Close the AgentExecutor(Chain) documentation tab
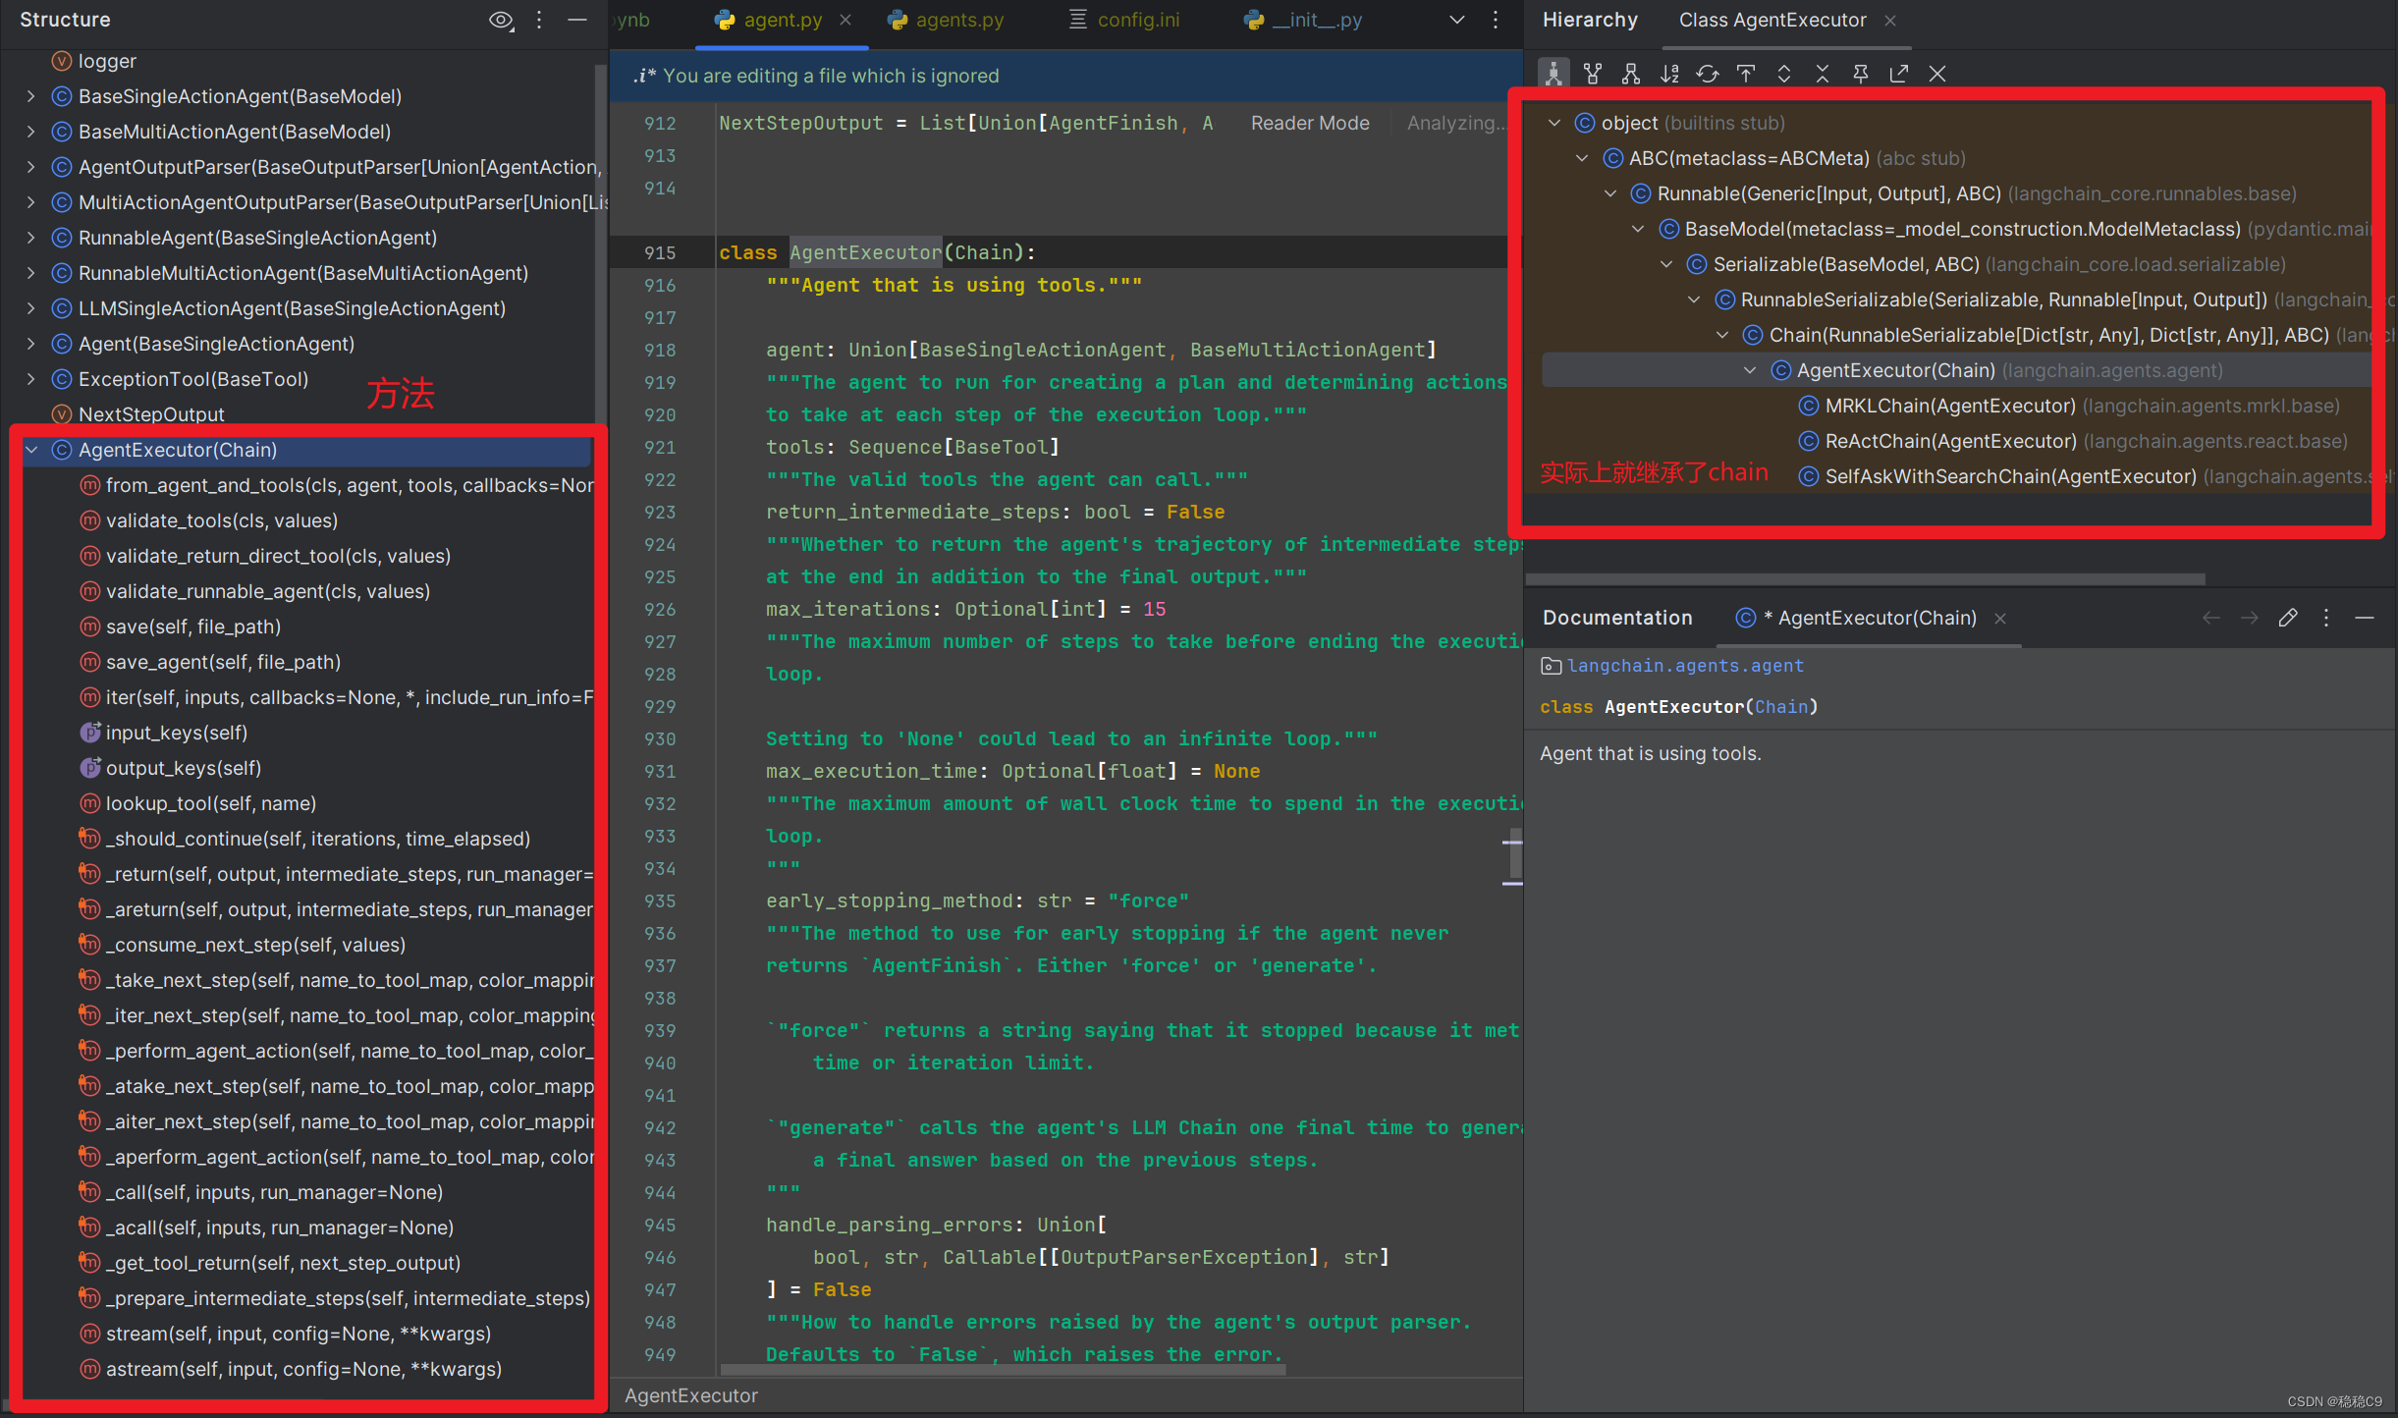Viewport: 2398px width, 1418px height. pyautogui.click(x=2000, y=619)
